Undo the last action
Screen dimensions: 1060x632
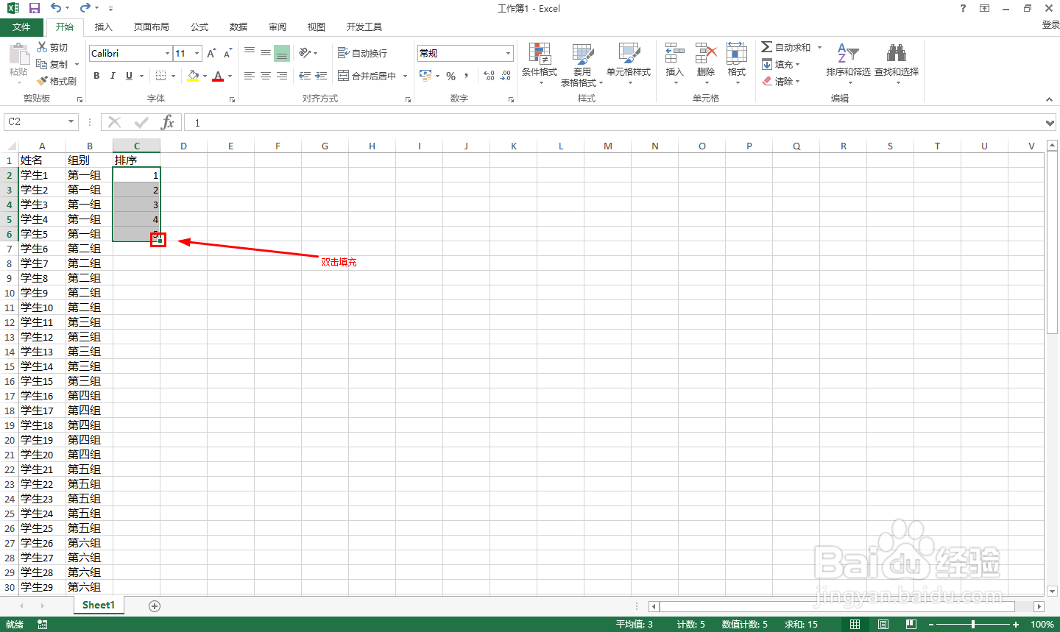pos(56,8)
